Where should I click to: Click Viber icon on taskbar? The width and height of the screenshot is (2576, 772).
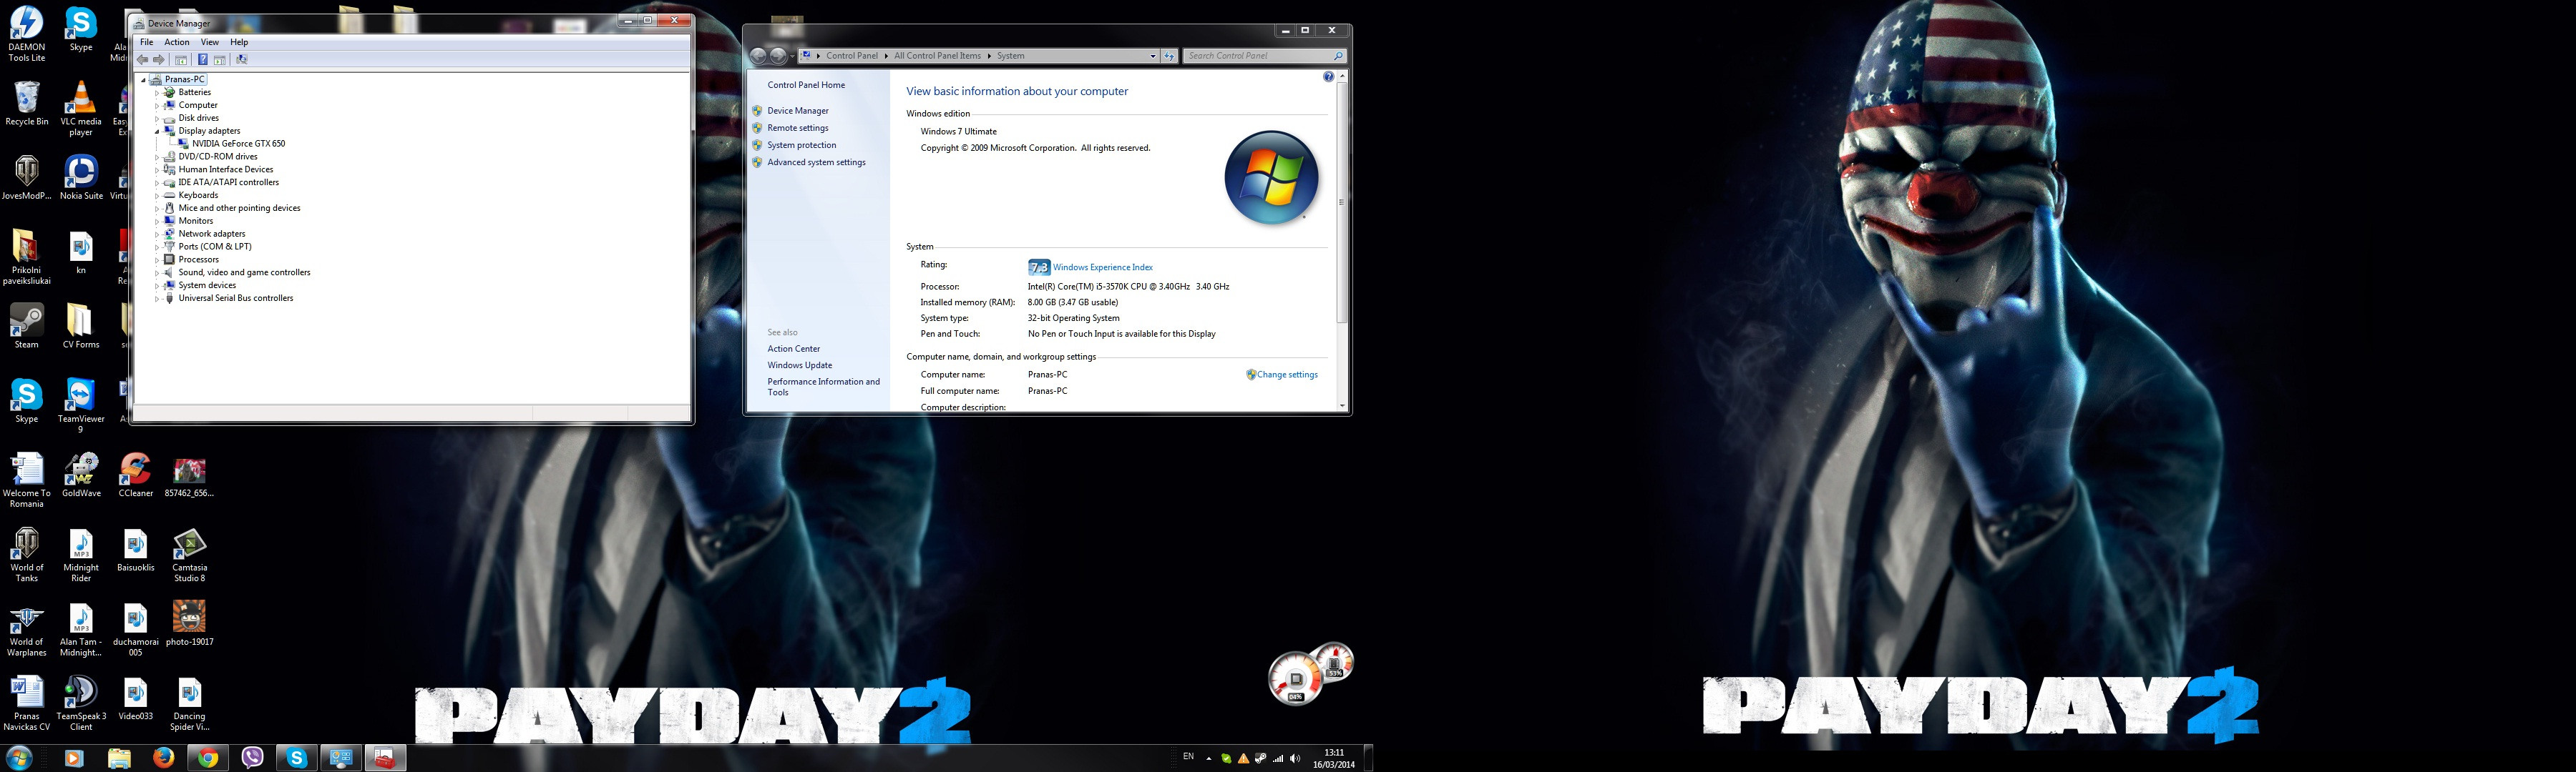tap(252, 758)
